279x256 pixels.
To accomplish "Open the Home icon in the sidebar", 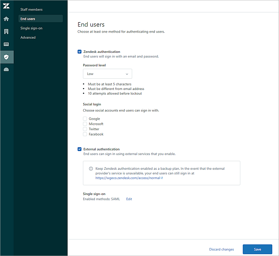I will (6, 18).
